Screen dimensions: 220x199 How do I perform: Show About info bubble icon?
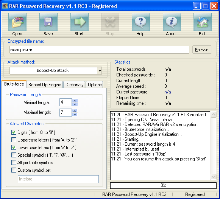pyautogui.click(x=172, y=22)
